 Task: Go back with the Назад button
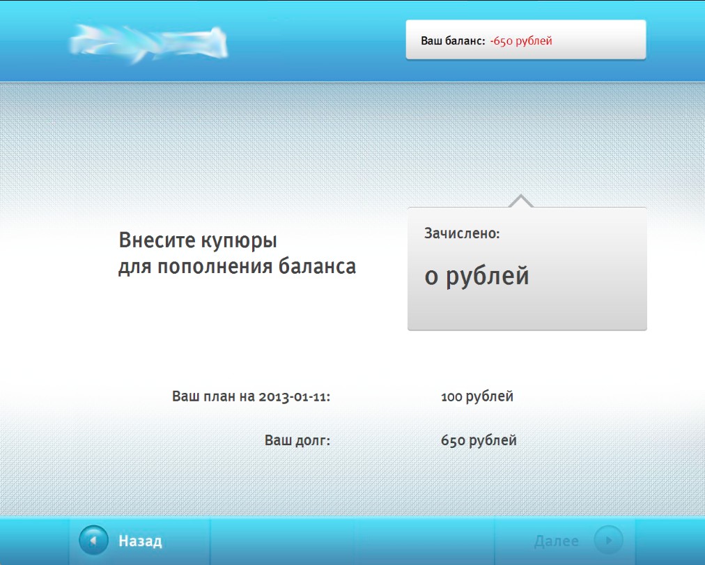point(140,541)
